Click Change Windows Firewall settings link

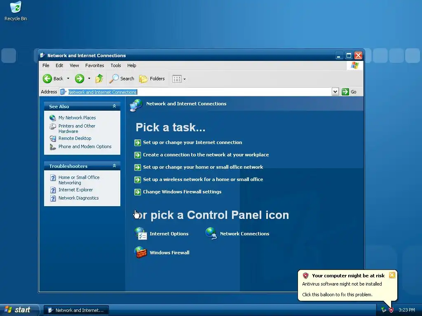pyautogui.click(x=182, y=192)
